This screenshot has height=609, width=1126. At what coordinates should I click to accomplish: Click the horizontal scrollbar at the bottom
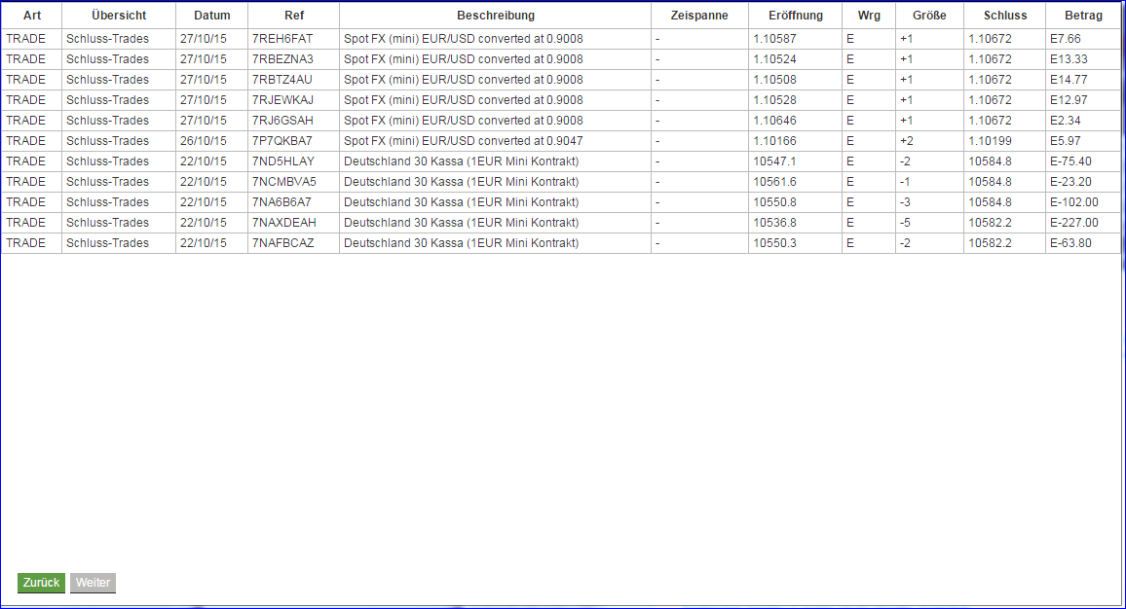coord(563,603)
